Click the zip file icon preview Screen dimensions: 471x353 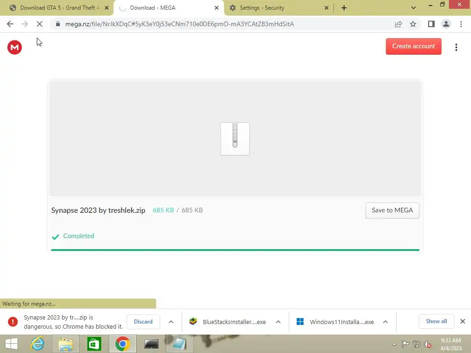pos(235,139)
